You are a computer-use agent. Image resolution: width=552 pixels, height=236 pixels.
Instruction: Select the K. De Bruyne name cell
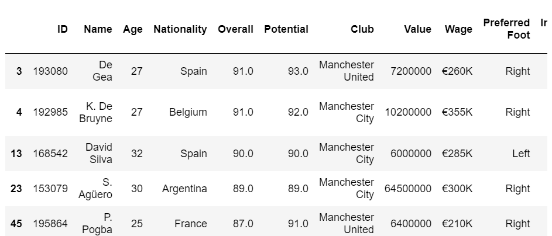click(x=95, y=112)
